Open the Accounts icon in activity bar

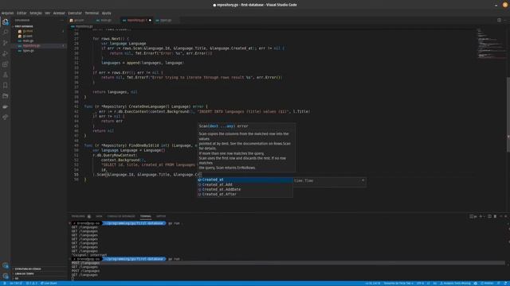[x=6, y=265]
